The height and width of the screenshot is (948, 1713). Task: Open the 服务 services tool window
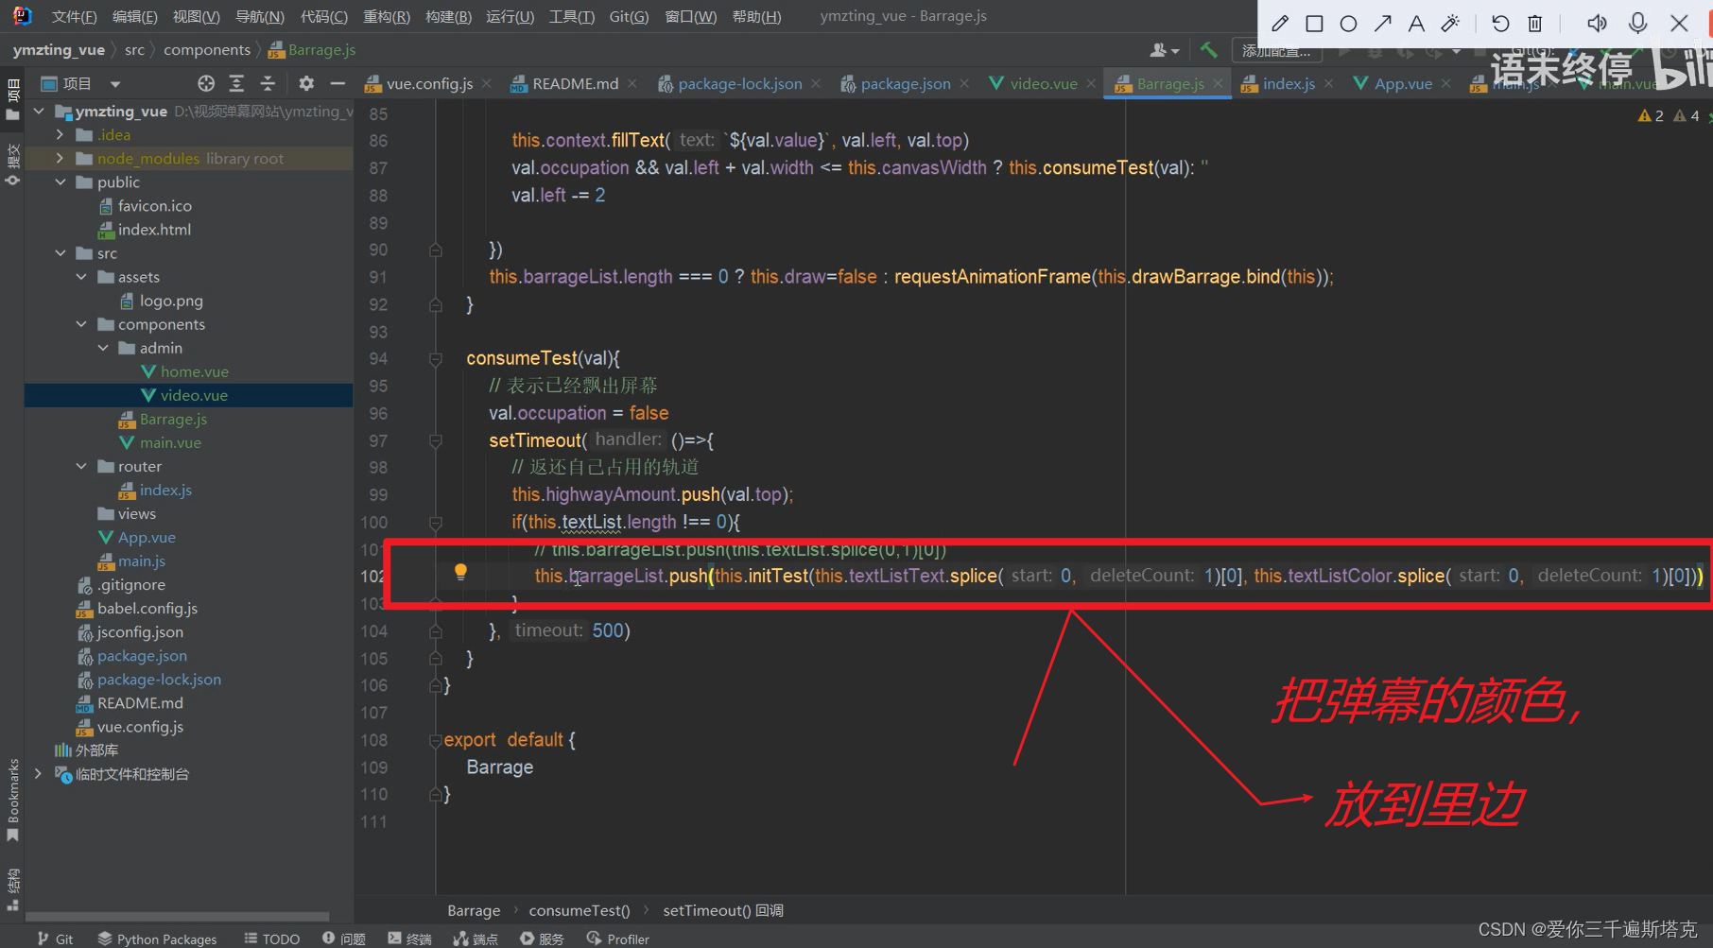point(542,939)
